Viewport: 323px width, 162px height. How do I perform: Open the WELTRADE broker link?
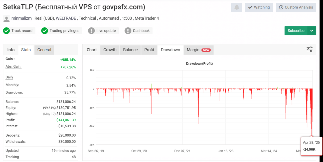(x=66, y=18)
